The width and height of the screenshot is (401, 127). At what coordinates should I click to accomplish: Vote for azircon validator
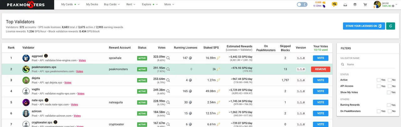(320, 114)
